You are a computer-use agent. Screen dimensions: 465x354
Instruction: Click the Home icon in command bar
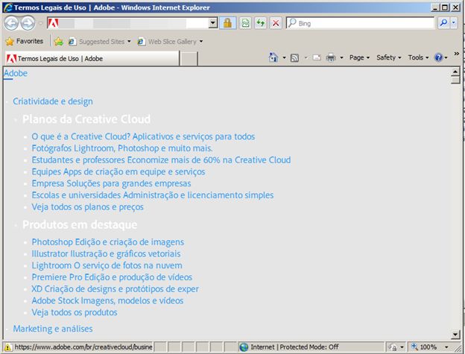(x=273, y=57)
